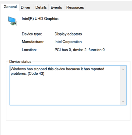132x135 pixels.
Task: Switch to the General tab
Action: [x=10, y=7]
